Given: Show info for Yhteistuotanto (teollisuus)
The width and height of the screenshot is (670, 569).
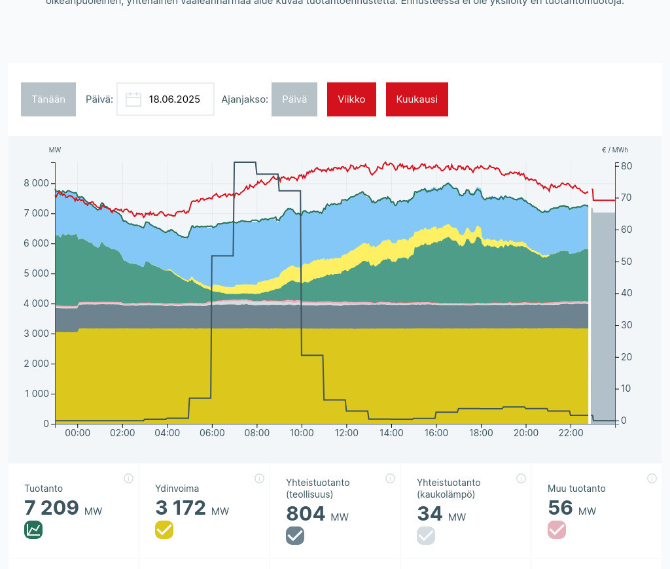Looking at the screenshot, I should (390, 478).
